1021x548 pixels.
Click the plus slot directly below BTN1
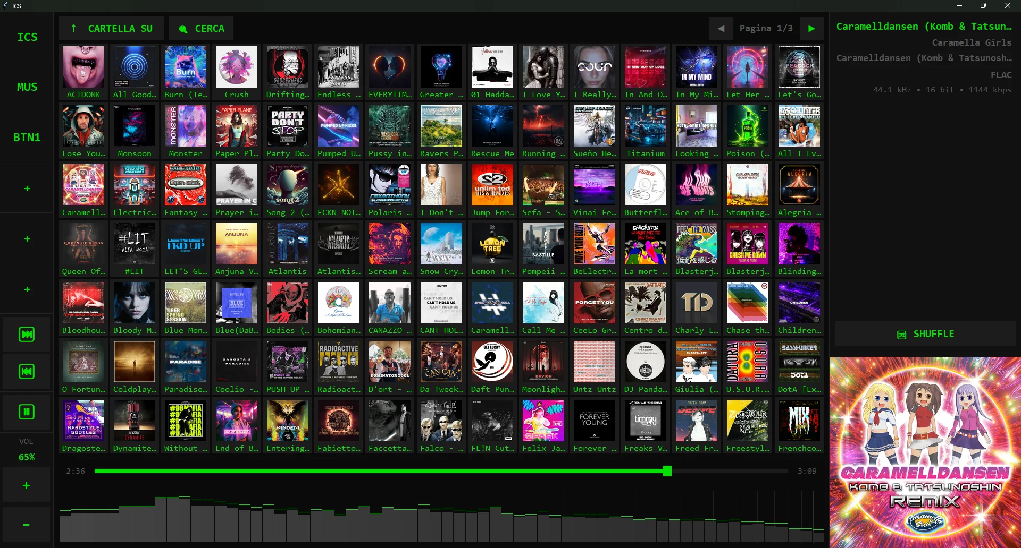[x=27, y=189]
